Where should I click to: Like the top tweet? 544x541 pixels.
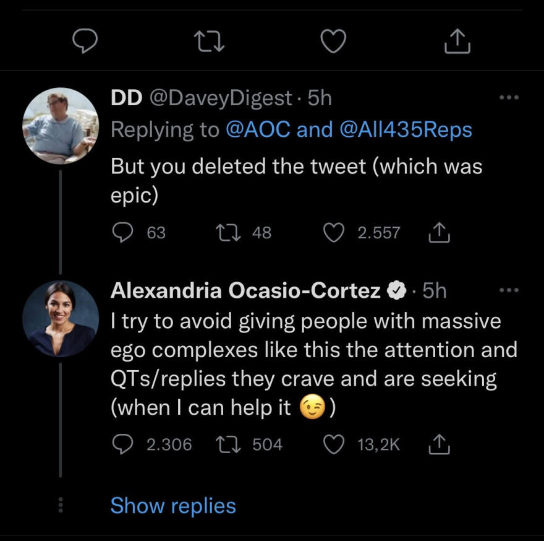pos(334,41)
